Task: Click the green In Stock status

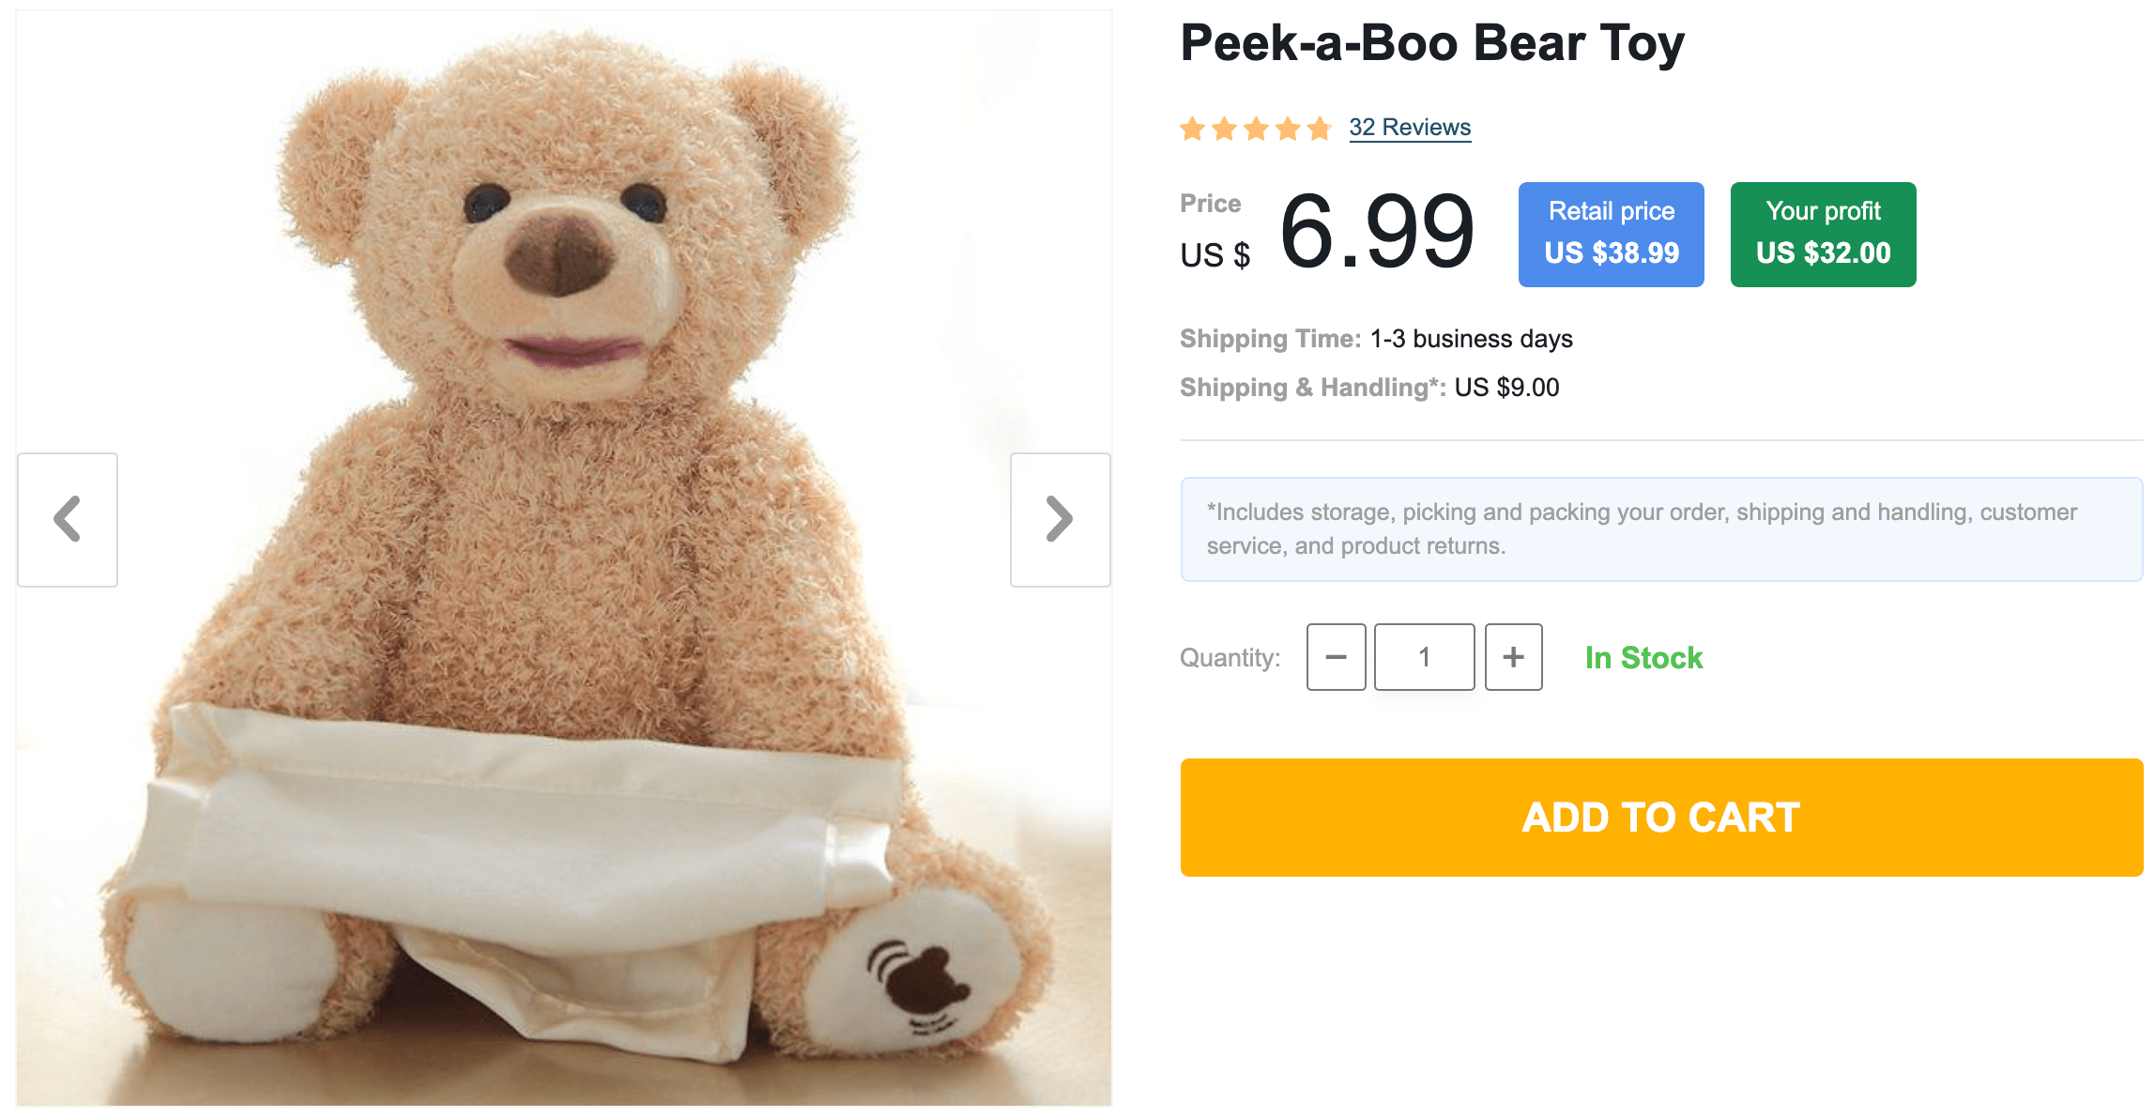Action: 1643,658
